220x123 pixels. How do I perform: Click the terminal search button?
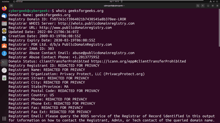click(x=198, y=6)
